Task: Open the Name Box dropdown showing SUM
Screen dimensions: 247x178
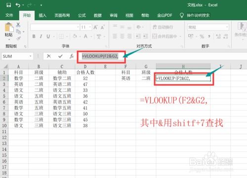Action: [31, 56]
